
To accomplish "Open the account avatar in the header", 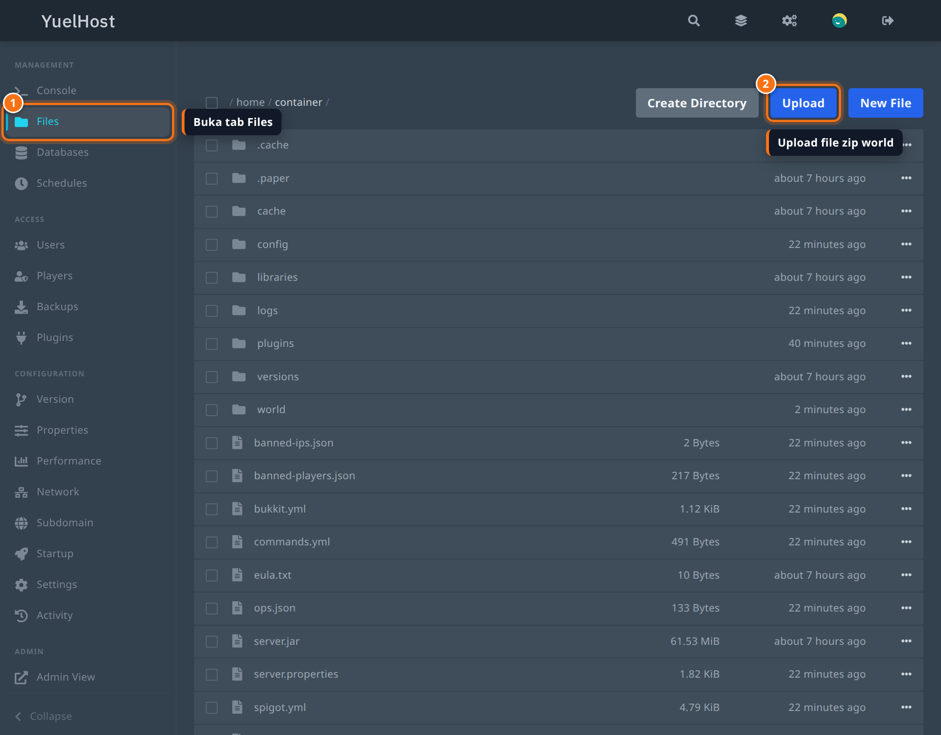I will point(839,21).
